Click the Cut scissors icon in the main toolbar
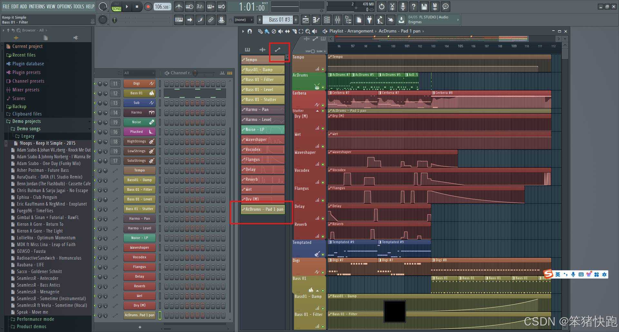The width and height of the screenshot is (619, 332). pyautogui.click(x=392, y=6)
